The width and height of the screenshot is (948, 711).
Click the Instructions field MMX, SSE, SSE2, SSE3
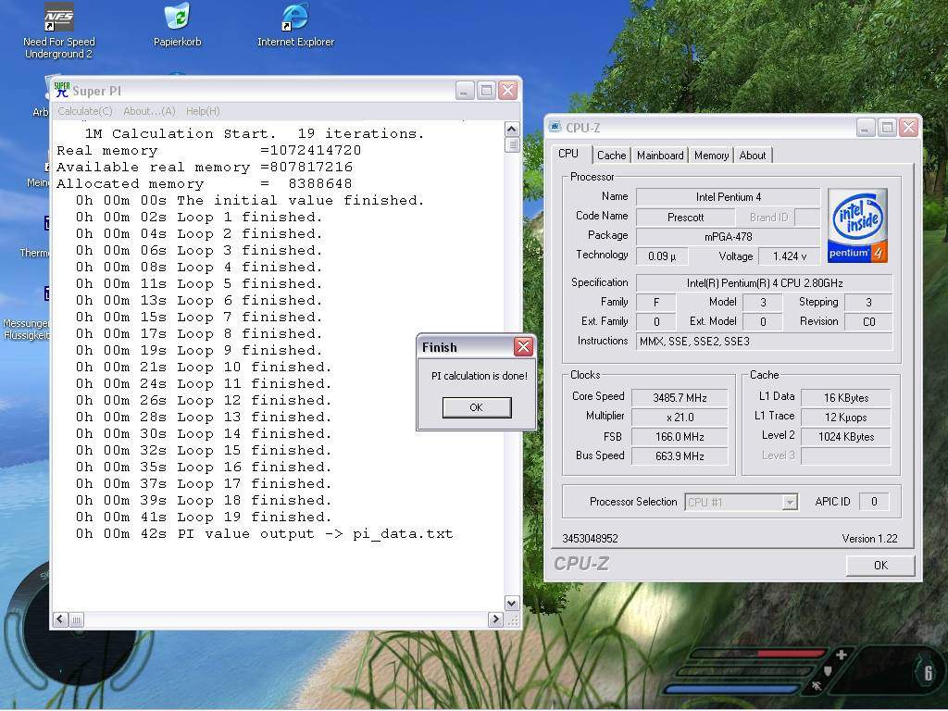pyautogui.click(x=764, y=341)
